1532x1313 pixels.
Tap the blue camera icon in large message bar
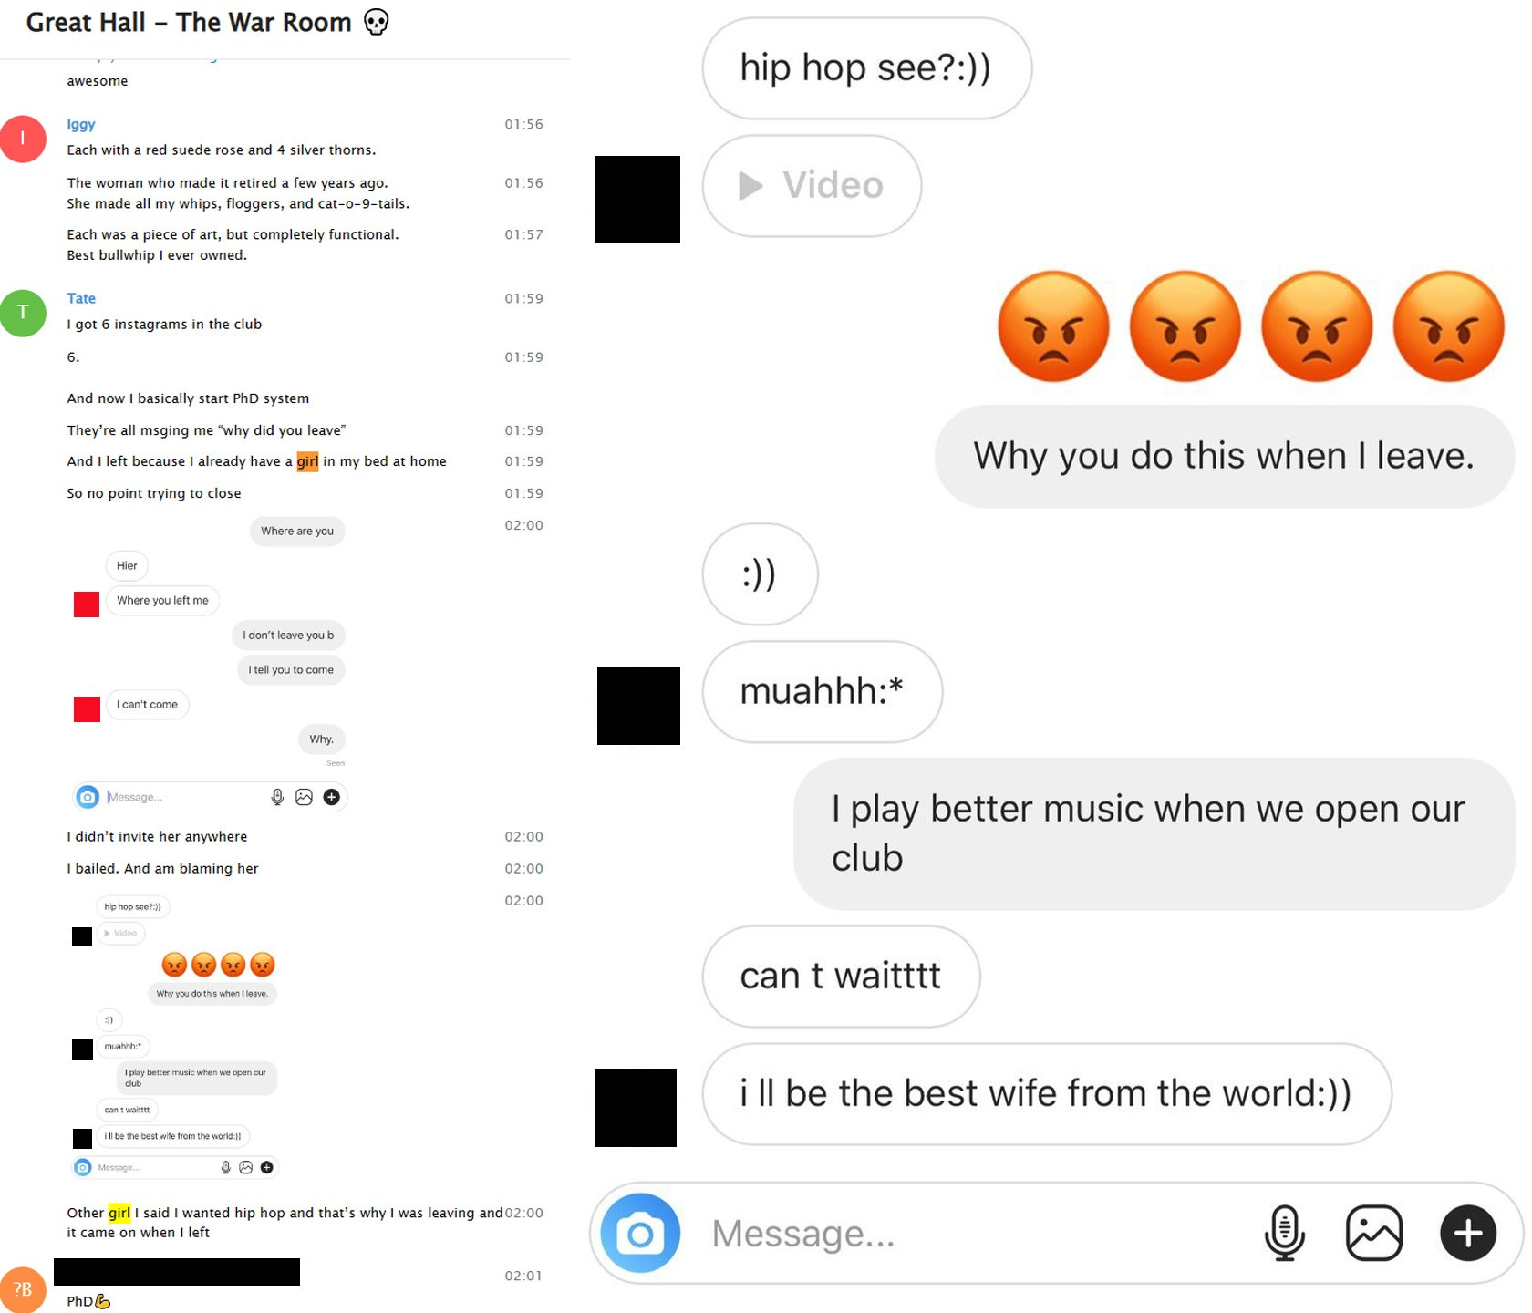click(x=640, y=1233)
